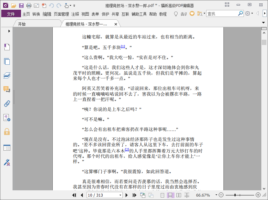Expand ribbon overflow arrow at right
Viewport: 268px width, 200px height.
tap(265, 13)
